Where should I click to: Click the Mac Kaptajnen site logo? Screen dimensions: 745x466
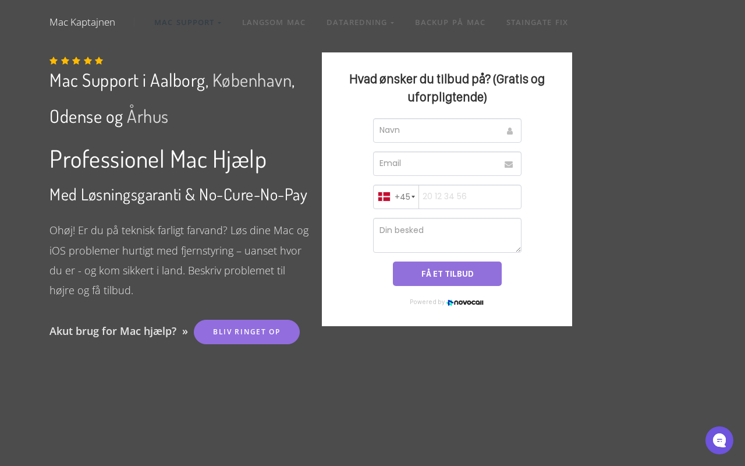(x=83, y=22)
